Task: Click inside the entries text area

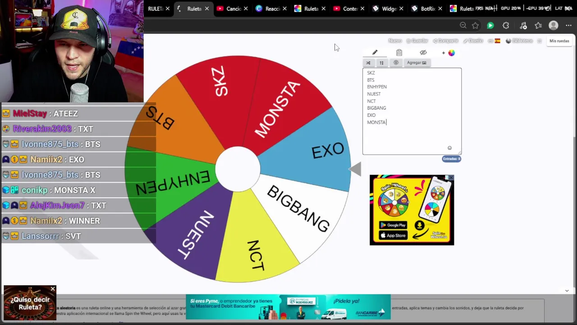Action: 412,111
